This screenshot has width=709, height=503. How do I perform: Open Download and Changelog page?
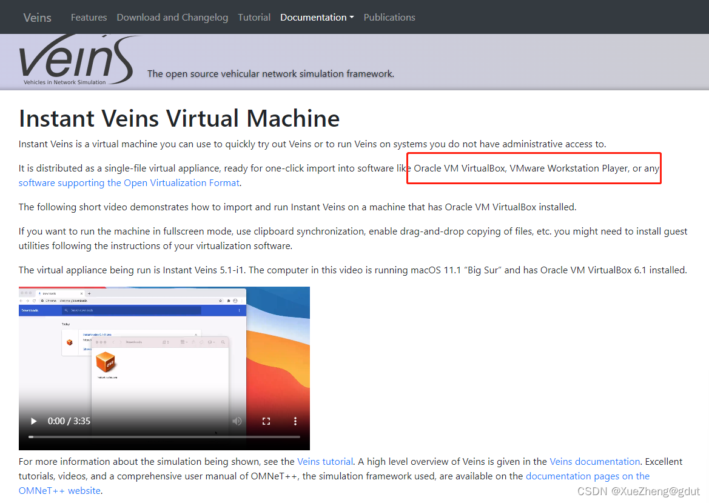[172, 17]
